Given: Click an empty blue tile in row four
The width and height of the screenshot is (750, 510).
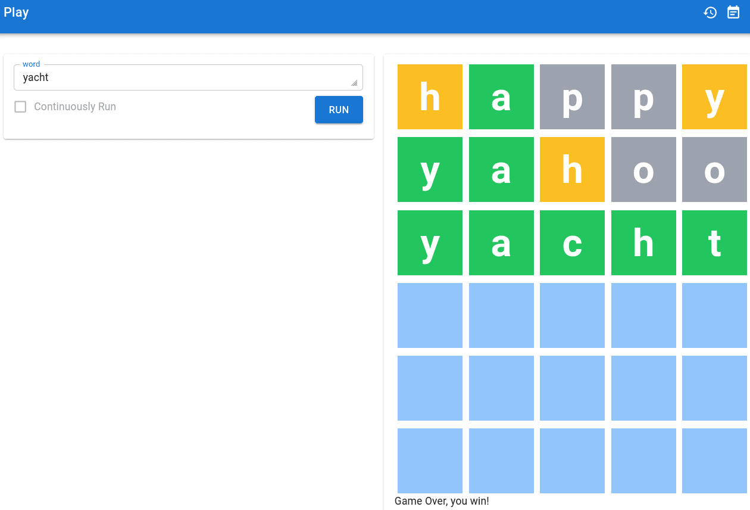Looking at the screenshot, I should pos(430,315).
